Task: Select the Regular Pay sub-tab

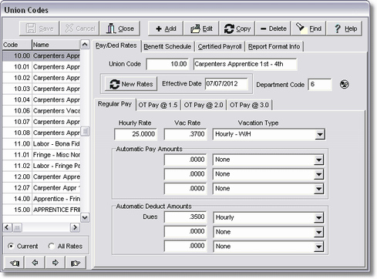Action: tap(115, 104)
